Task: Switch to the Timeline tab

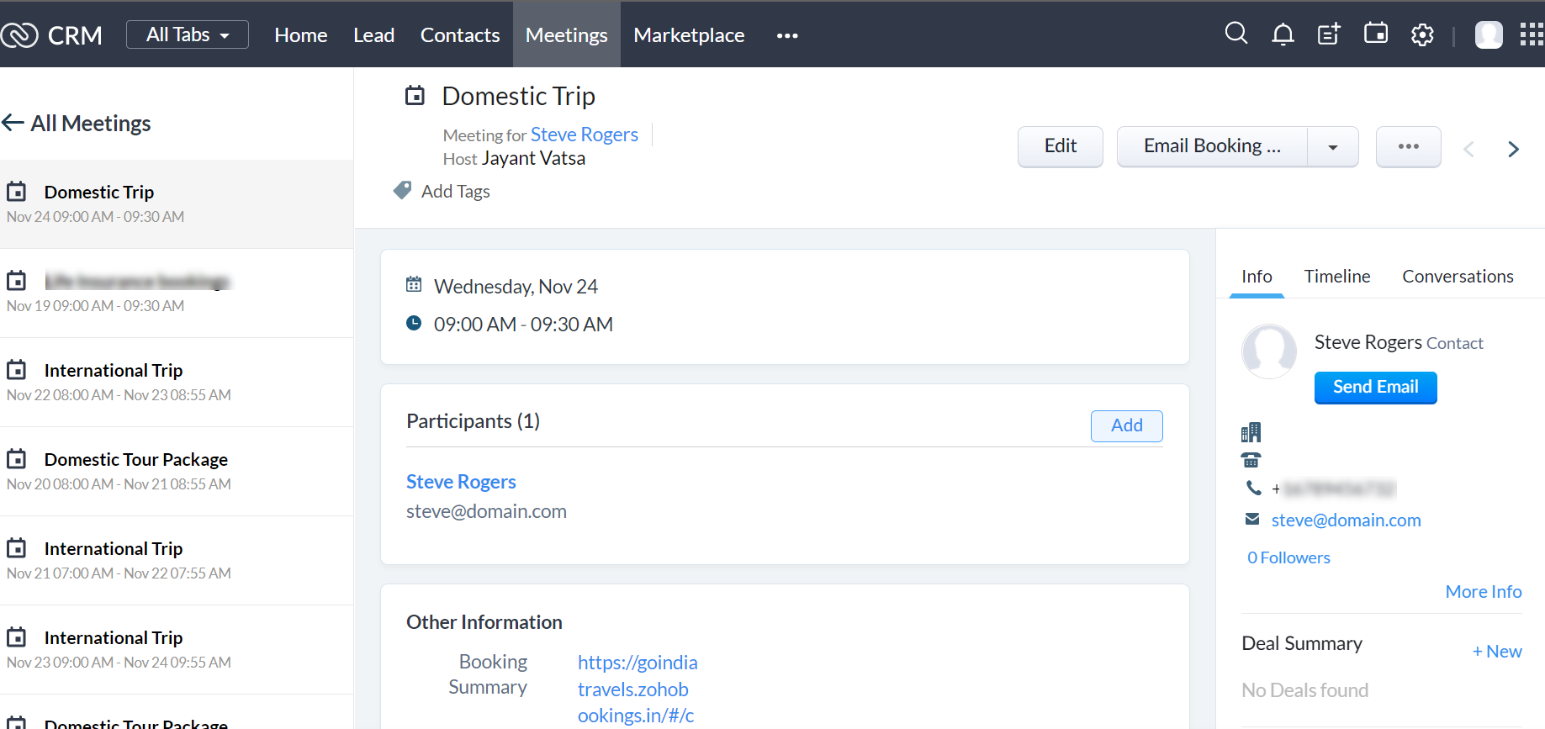Action: pyautogui.click(x=1336, y=277)
